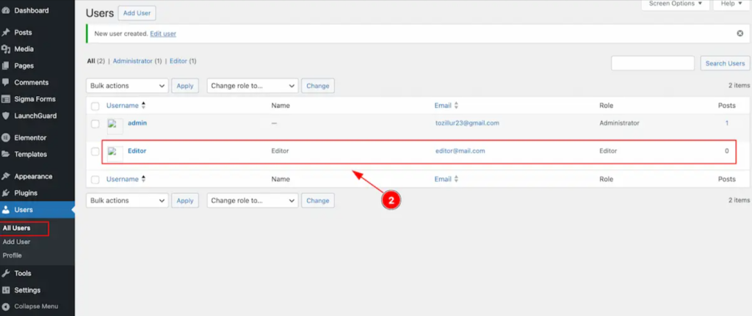Click the editor@mail.com email link

pos(460,151)
